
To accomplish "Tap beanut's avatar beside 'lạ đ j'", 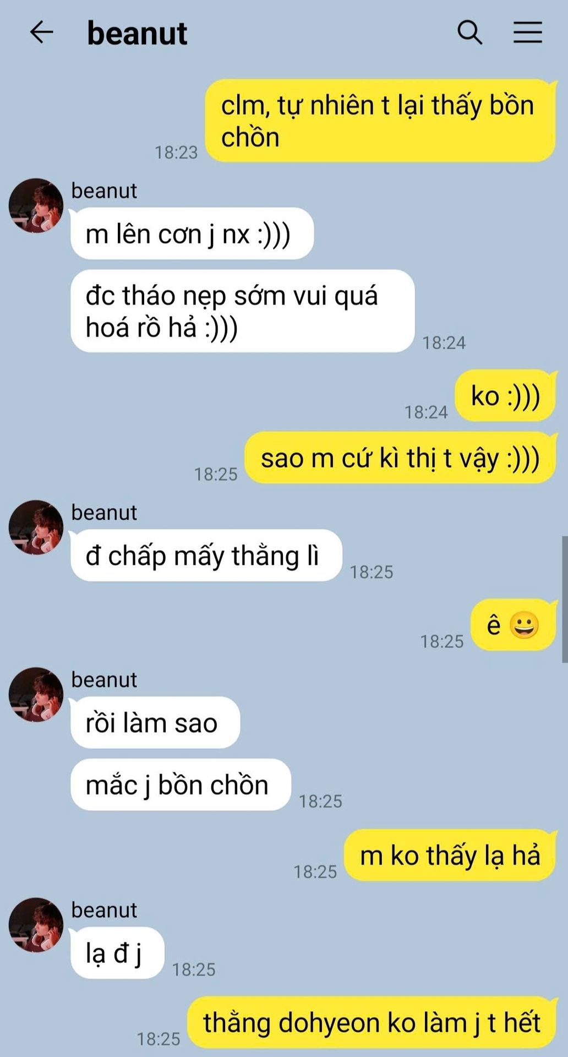I will (x=36, y=925).
